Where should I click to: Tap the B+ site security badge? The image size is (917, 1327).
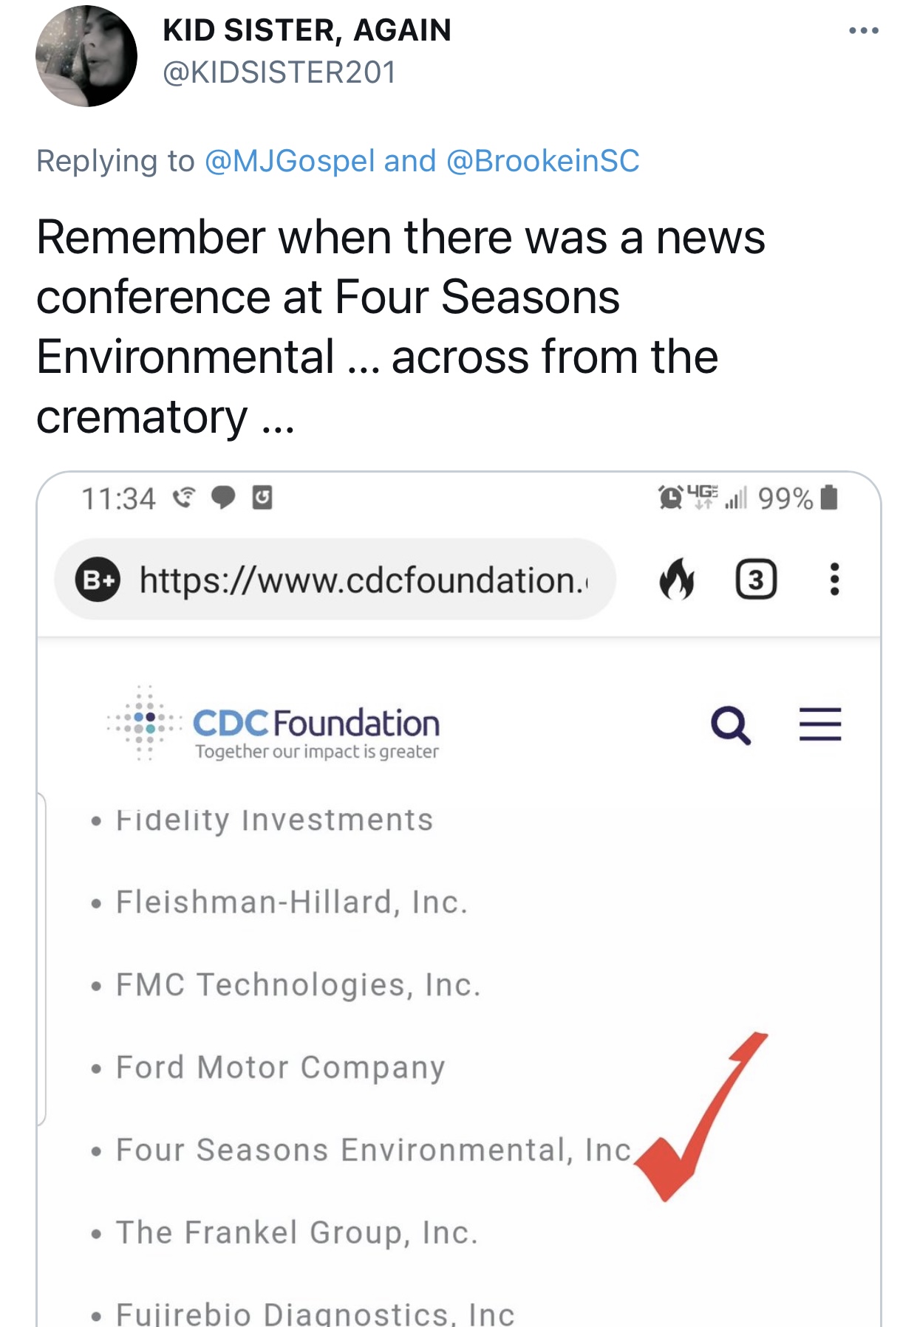[x=98, y=580]
